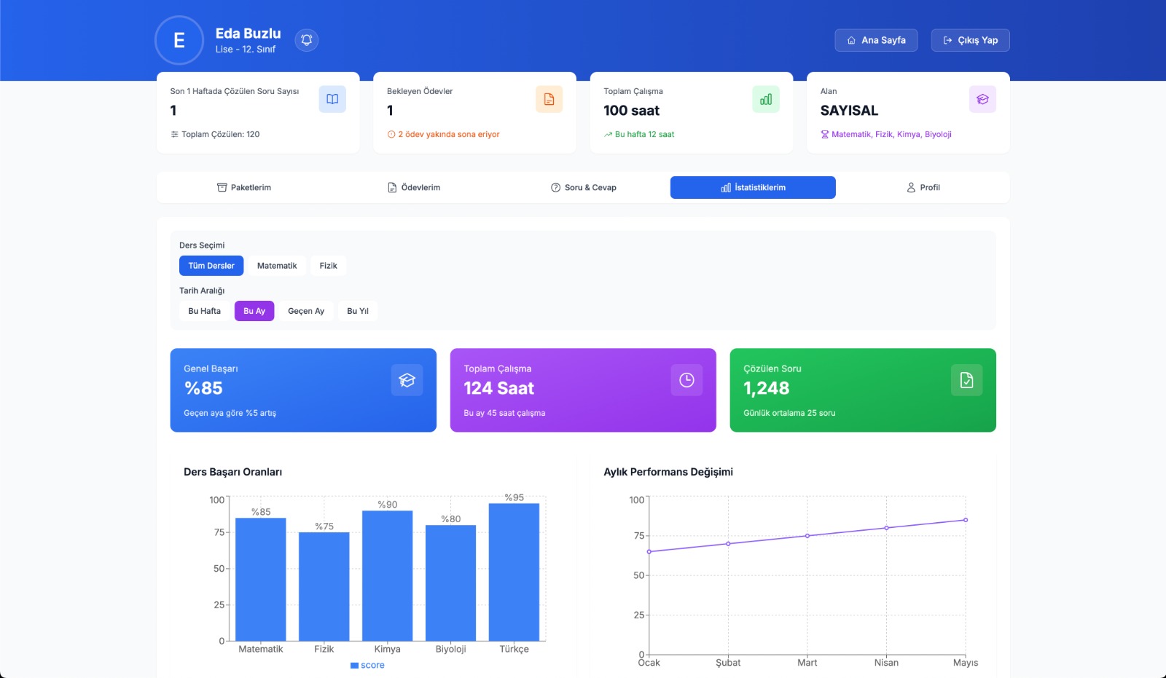Set date range to Geçen Ay
1166x678 pixels.
click(306, 311)
